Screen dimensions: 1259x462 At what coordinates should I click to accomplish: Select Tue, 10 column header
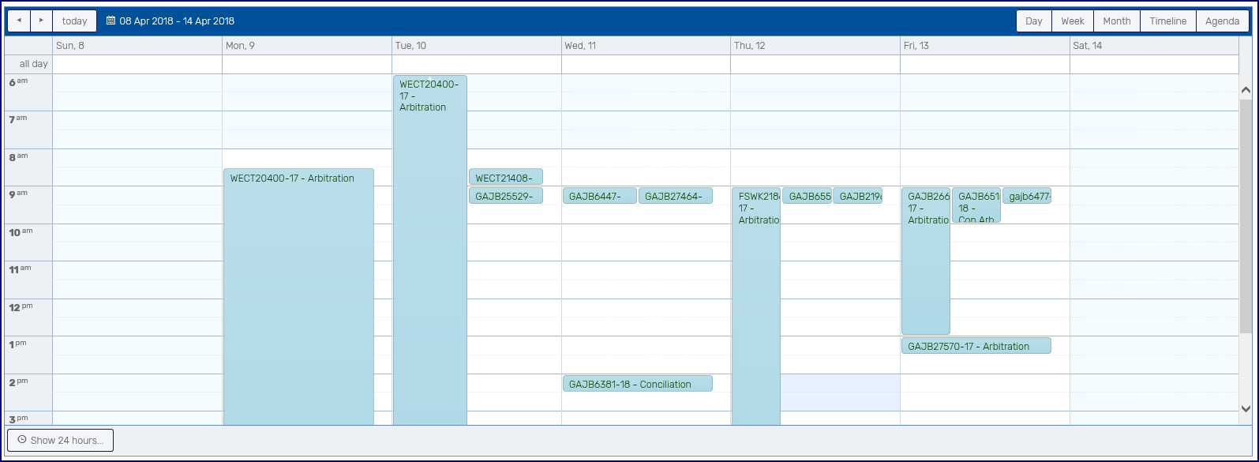pos(477,46)
